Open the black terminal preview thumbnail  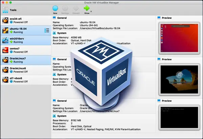[x=179, y=117]
